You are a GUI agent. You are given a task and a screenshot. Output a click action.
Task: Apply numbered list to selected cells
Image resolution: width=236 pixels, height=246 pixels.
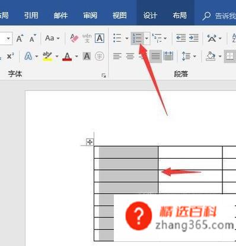[137, 38]
